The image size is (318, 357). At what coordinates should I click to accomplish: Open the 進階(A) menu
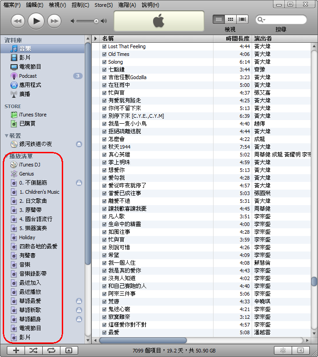(127, 5)
